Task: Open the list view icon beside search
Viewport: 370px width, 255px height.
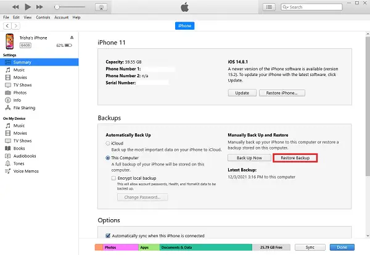Action: (x=269, y=7)
